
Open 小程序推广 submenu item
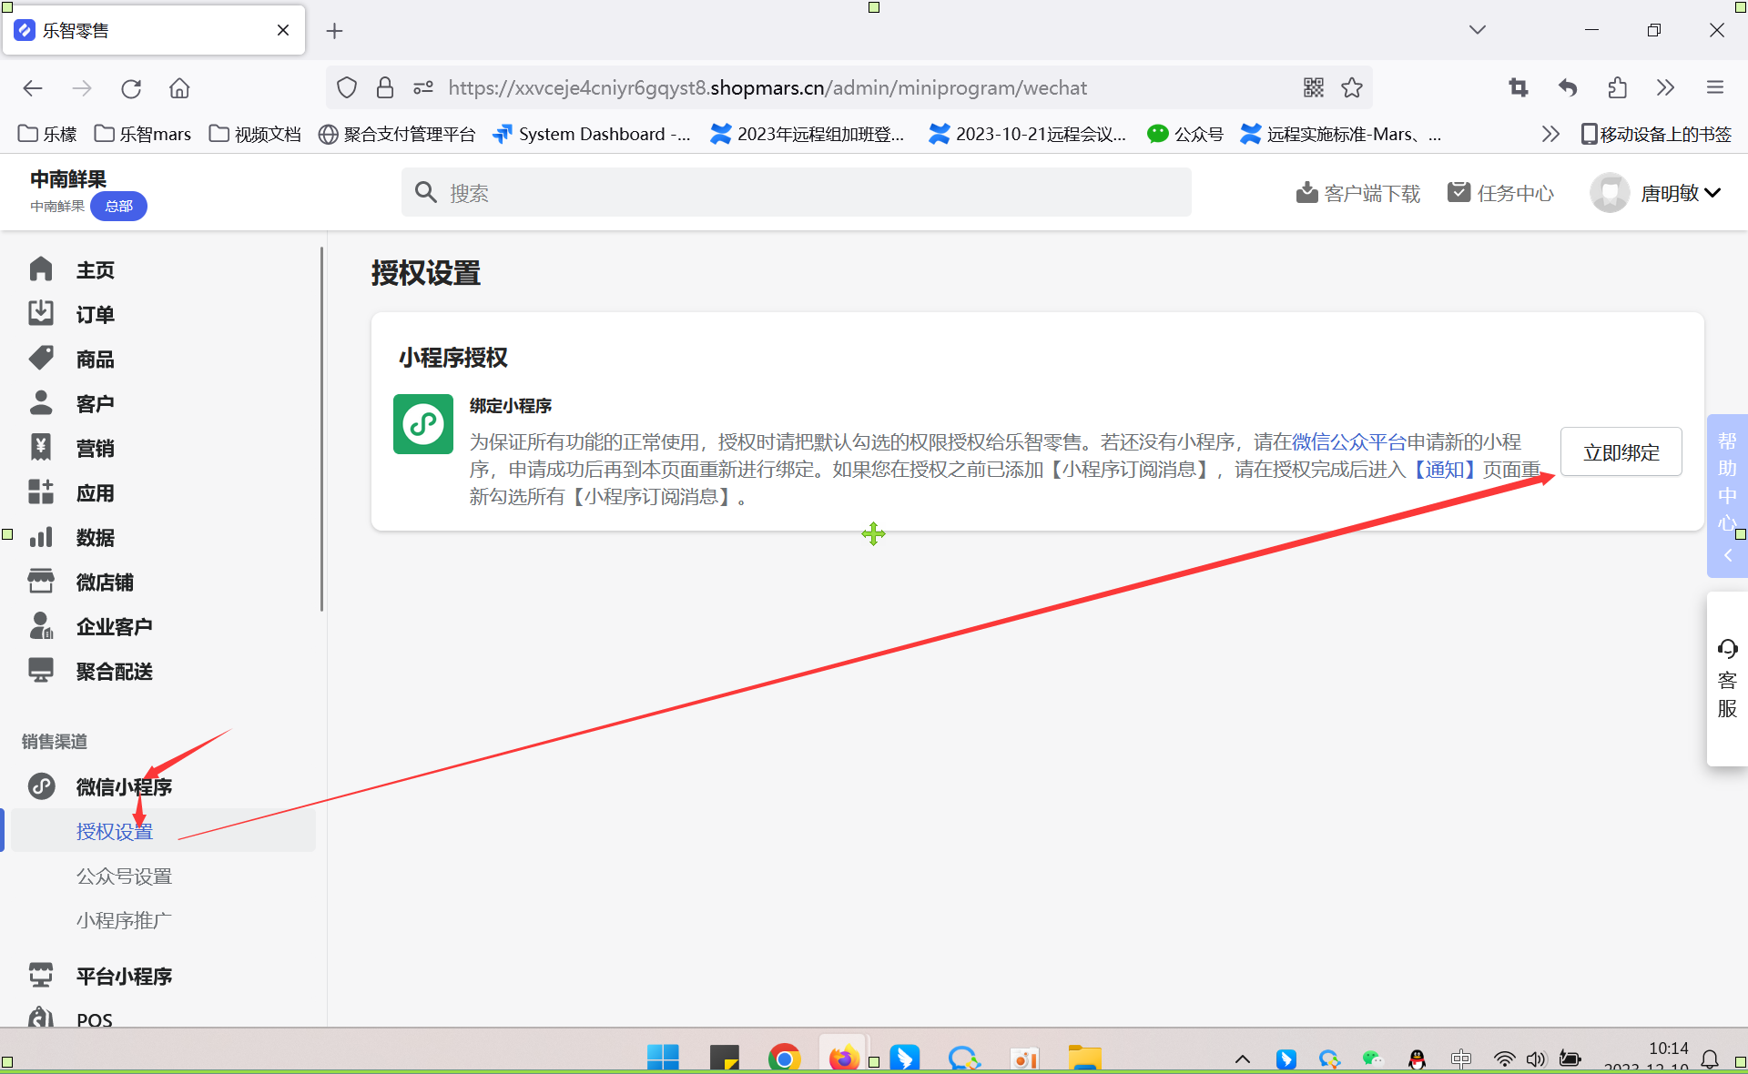[x=124, y=920]
